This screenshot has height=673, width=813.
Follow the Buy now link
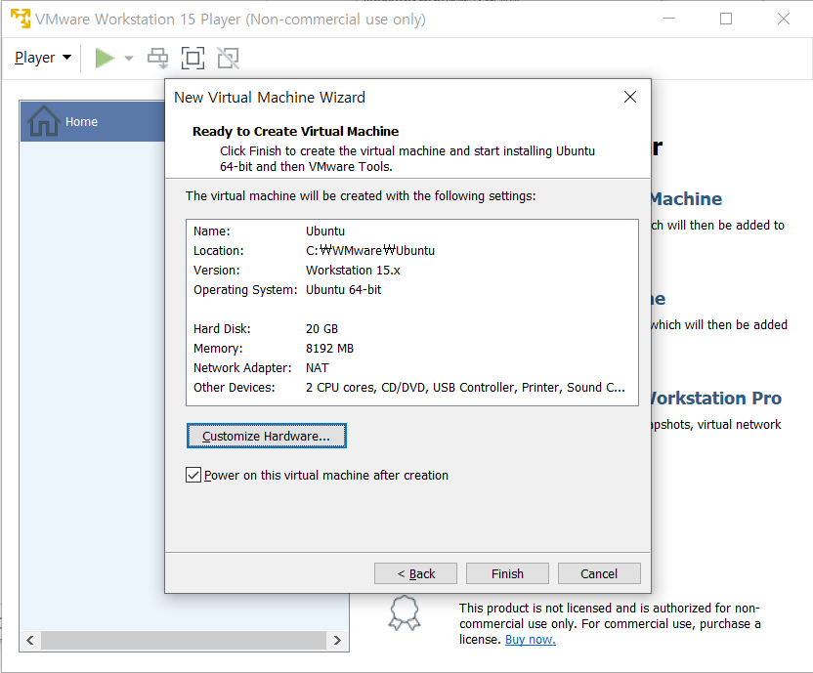[531, 639]
